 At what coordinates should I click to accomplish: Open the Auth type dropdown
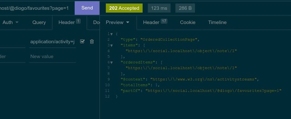10,22
